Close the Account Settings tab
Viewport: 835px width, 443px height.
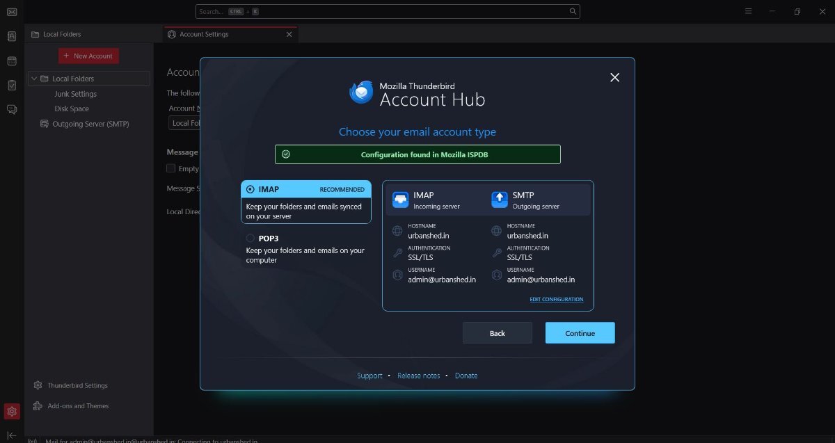[289, 34]
